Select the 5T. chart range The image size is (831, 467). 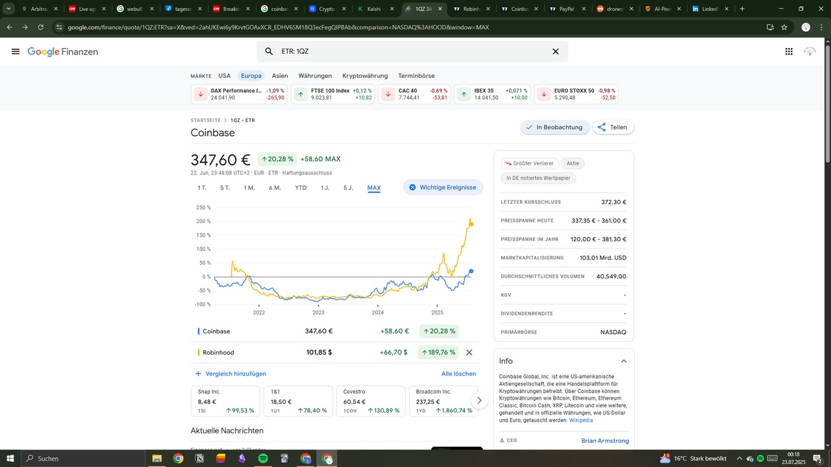pos(225,187)
